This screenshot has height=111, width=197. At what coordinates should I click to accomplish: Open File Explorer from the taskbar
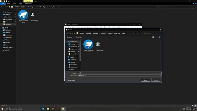point(48,109)
